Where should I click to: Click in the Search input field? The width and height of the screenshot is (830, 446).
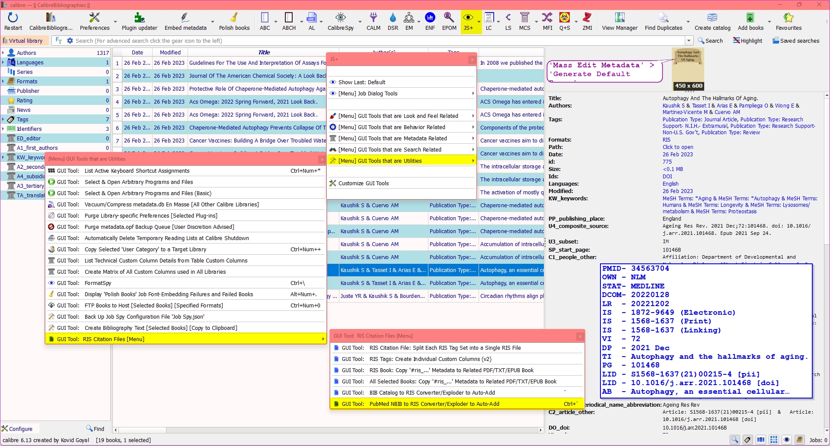click(376, 41)
